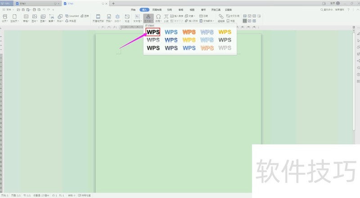Switch to the Home (开始) tab
The image size is (360, 198).
point(133,9)
